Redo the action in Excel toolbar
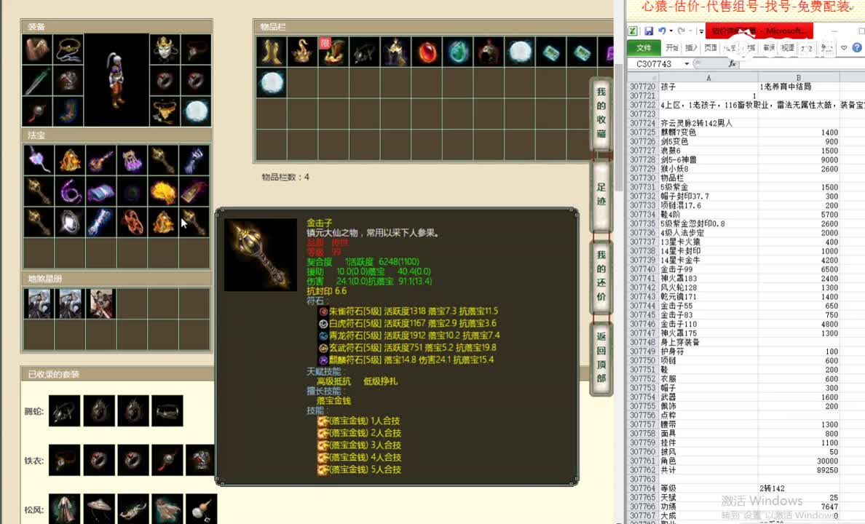 [x=682, y=31]
